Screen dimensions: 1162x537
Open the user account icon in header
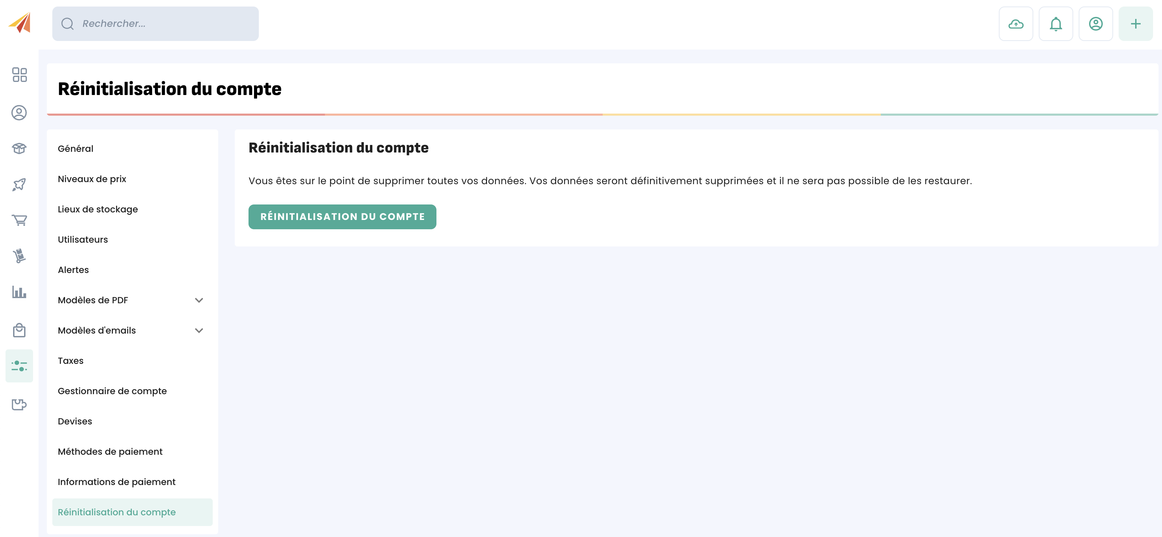tap(1095, 24)
